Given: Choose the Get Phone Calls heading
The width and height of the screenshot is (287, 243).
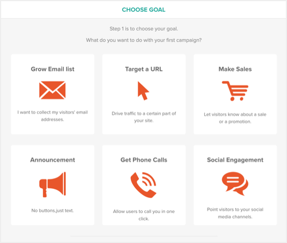Looking at the screenshot, I should 144,160.
